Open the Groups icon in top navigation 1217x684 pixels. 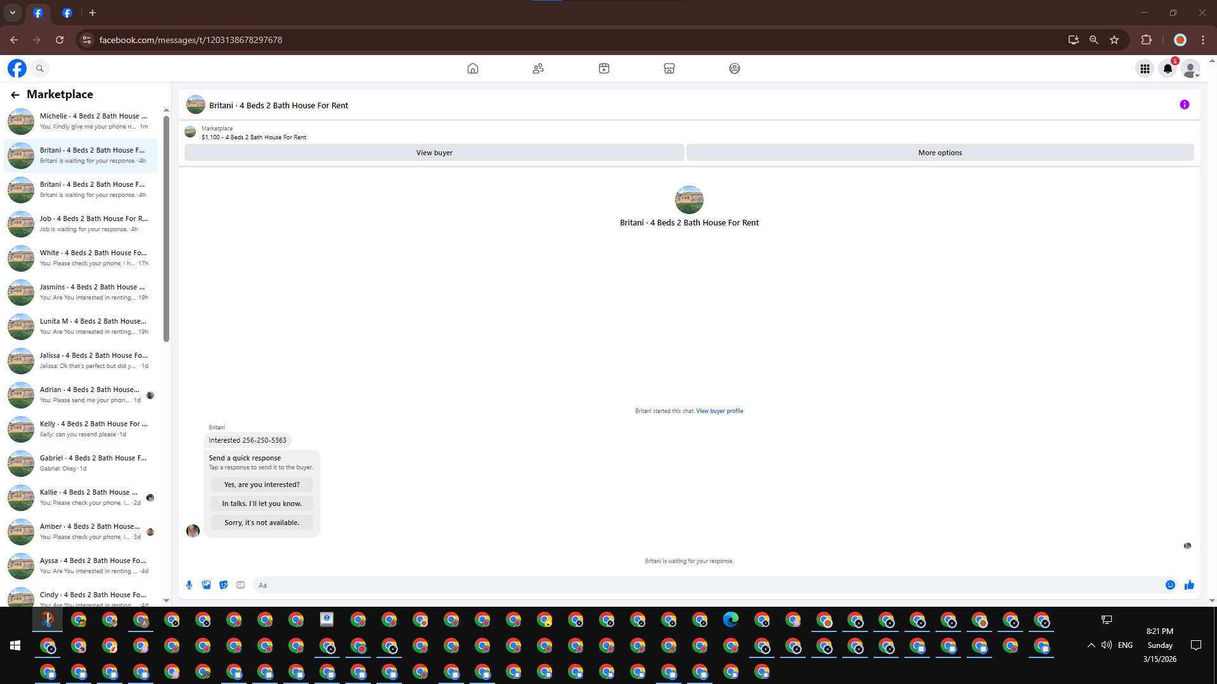(735, 68)
